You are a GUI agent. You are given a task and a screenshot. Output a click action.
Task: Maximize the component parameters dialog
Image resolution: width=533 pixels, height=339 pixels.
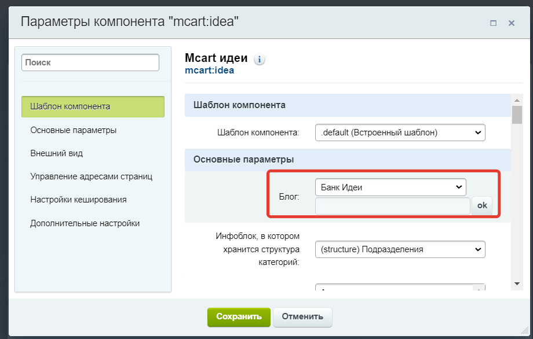[x=494, y=23]
